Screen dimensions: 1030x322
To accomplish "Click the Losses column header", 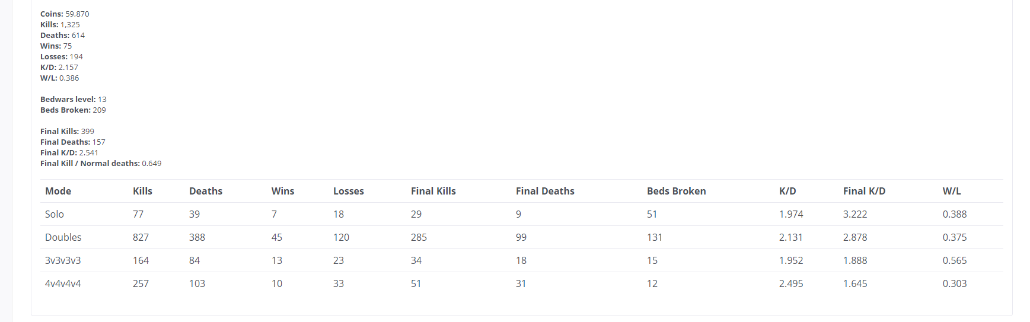I will click(x=349, y=191).
